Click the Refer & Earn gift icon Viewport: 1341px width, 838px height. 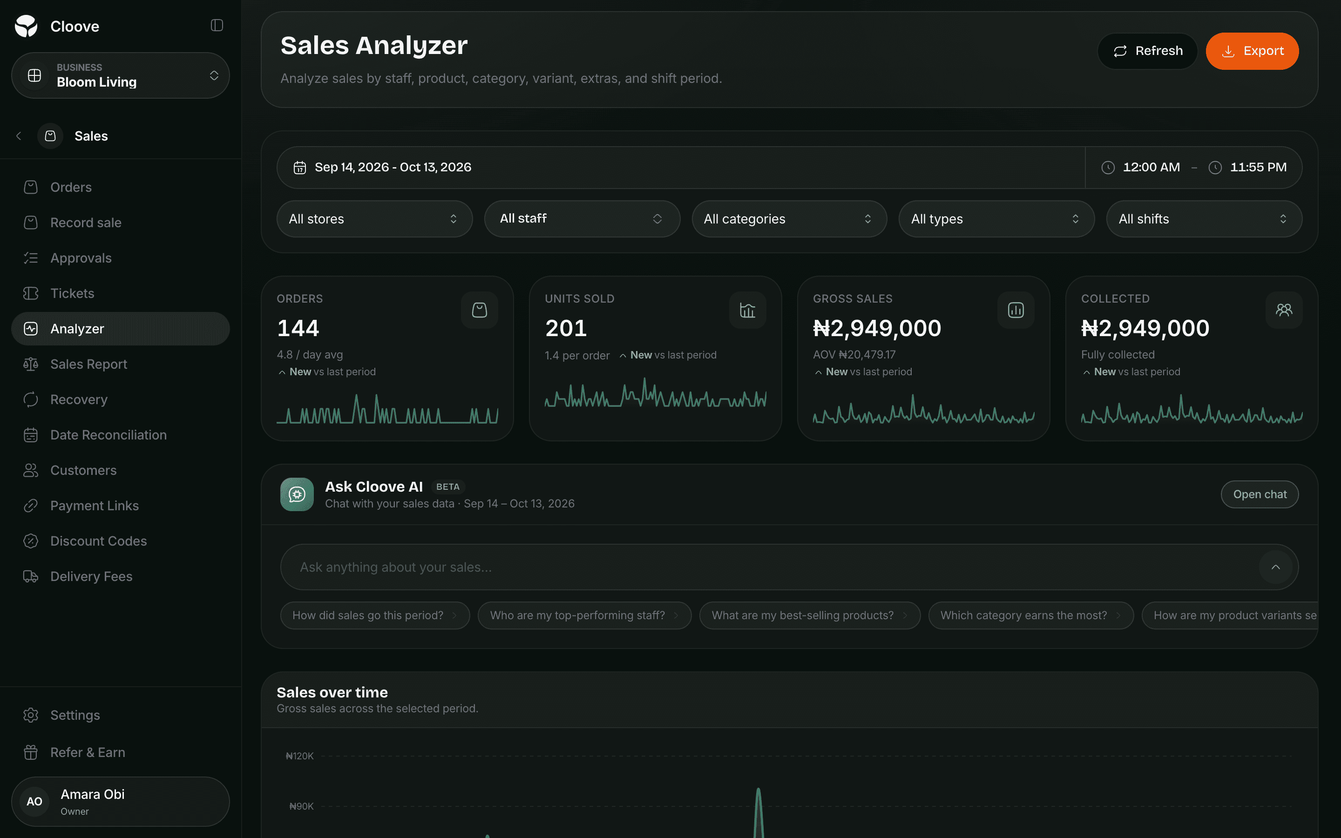point(31,752)
